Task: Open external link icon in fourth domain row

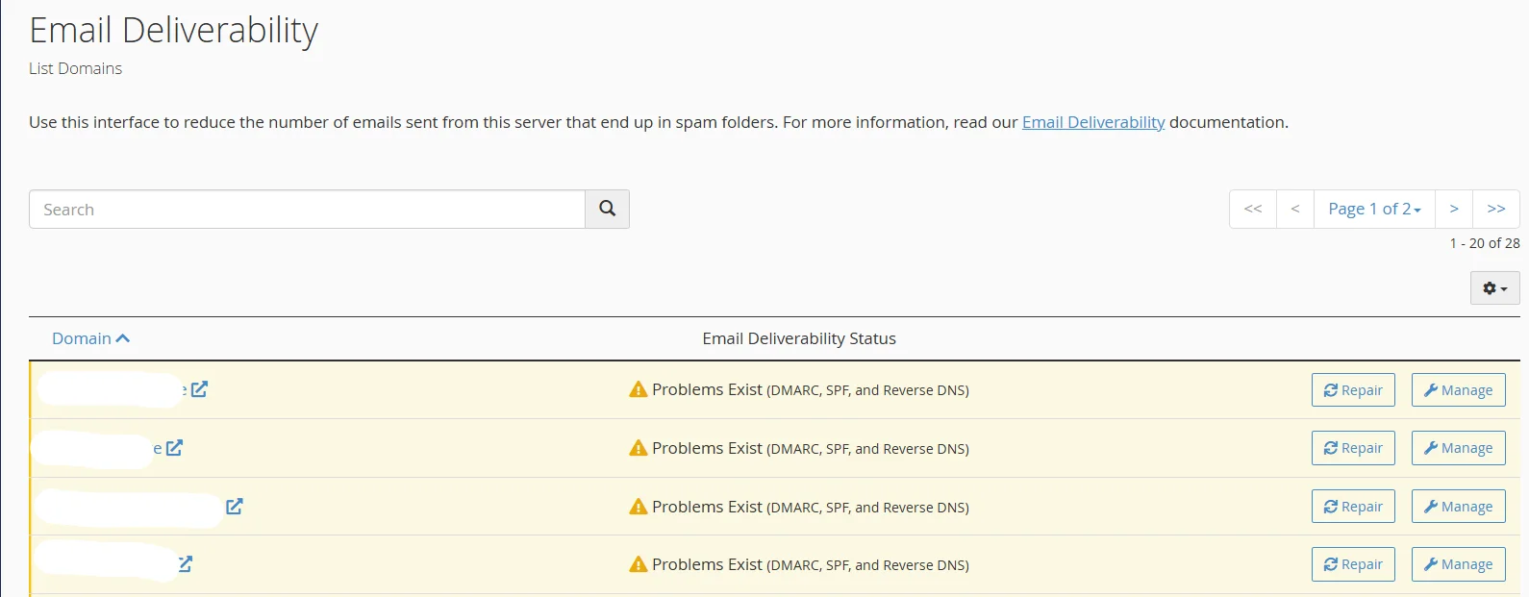Action: point(186,564)
